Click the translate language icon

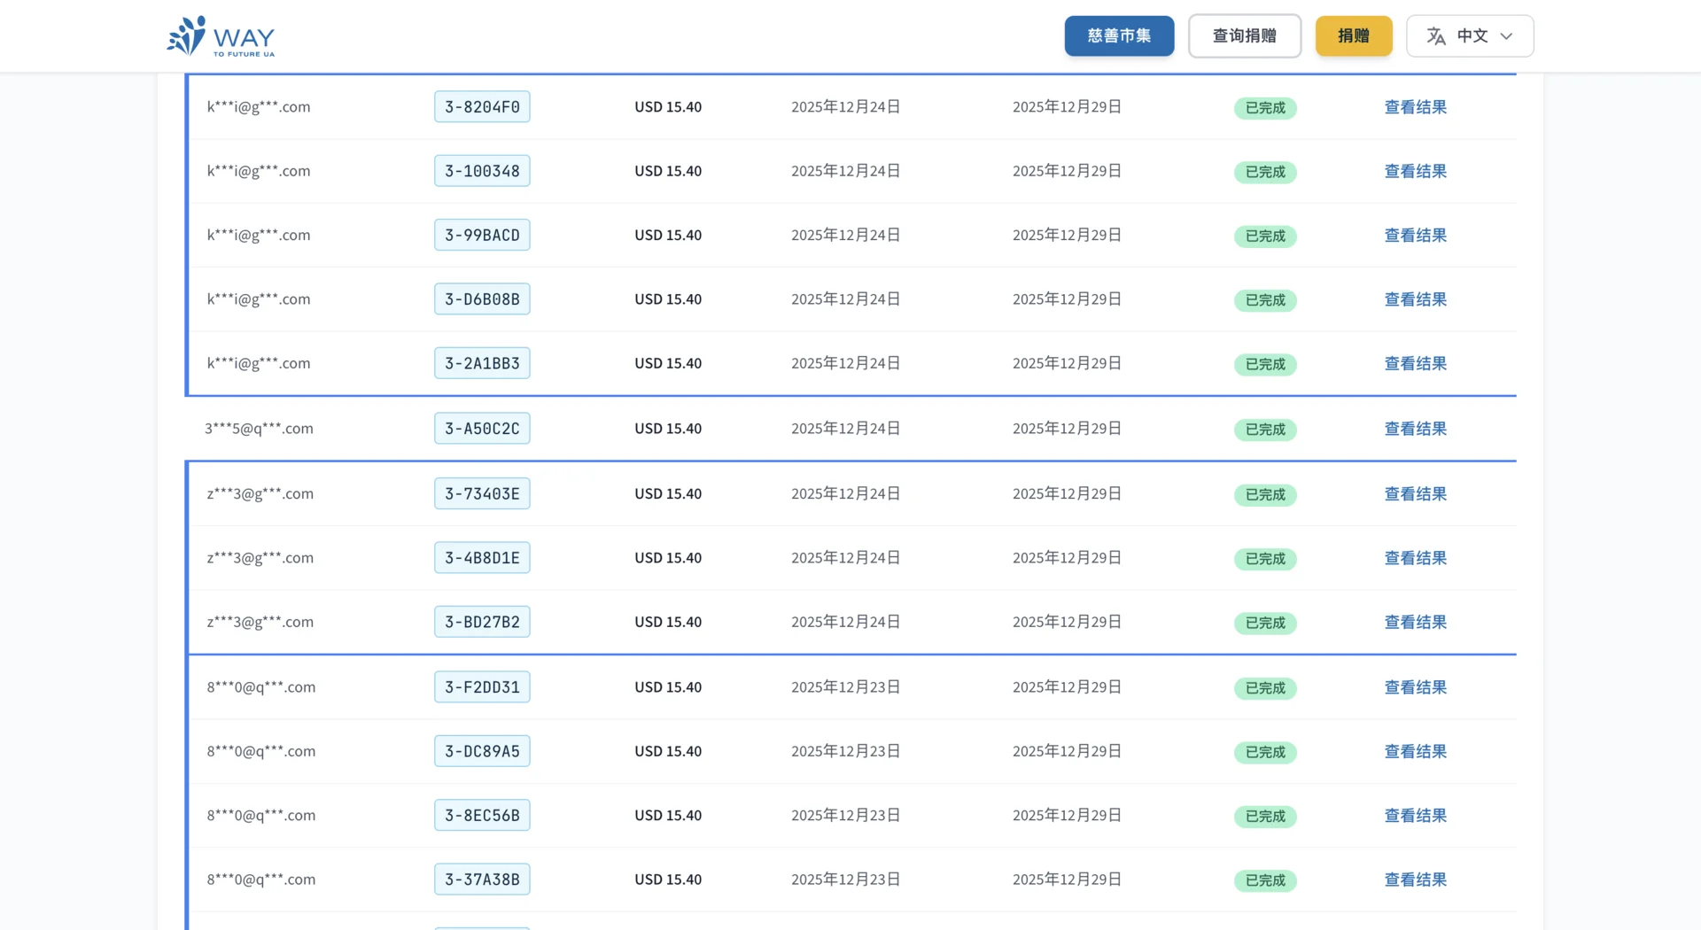tap(1436, 36)
